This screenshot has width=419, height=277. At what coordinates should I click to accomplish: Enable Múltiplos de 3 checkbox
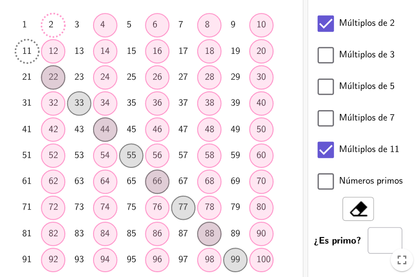(325, 55)
